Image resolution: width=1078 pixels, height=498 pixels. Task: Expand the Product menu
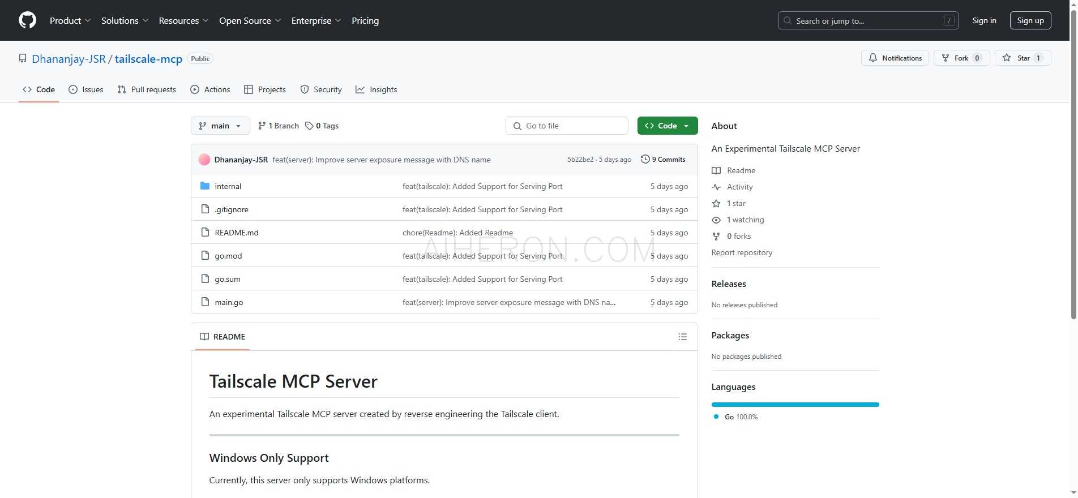[70, 20]
